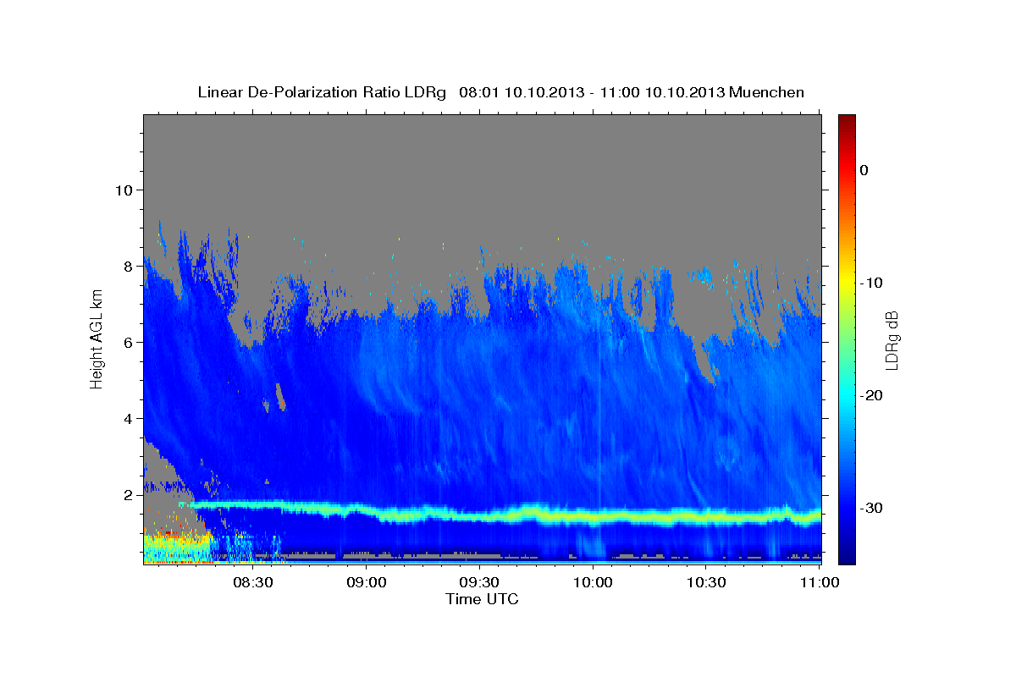This screenshot has height=677, width=1016.
Task: Click the 09:30 time tick label
Action: (479, 583)
